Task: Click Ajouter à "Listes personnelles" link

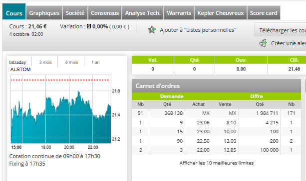Action: 198,30
